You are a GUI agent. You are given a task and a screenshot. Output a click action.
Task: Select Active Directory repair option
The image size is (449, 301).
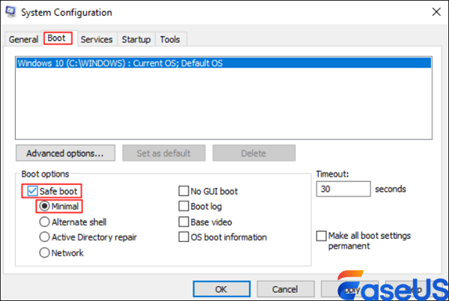(x=44, y=237)
